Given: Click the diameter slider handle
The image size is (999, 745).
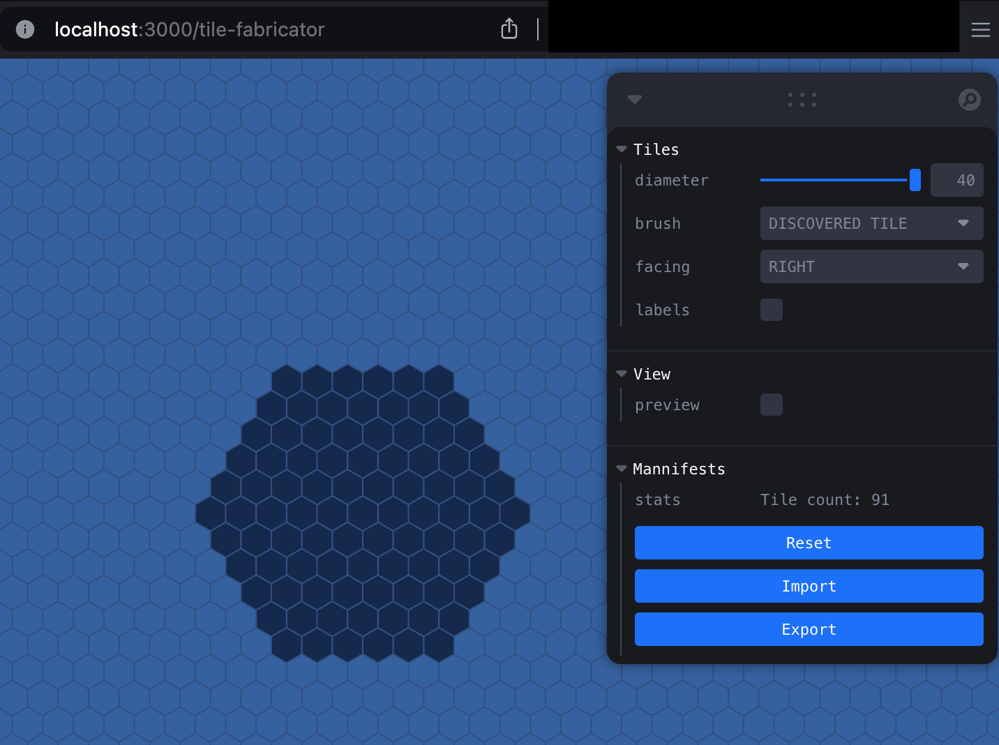Looking at the screenshot, I should click(x=915, y=180).
